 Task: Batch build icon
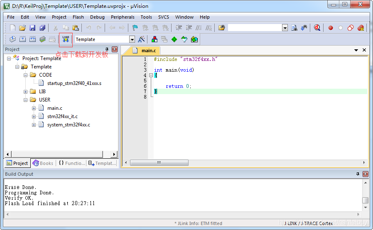[43, 39]
